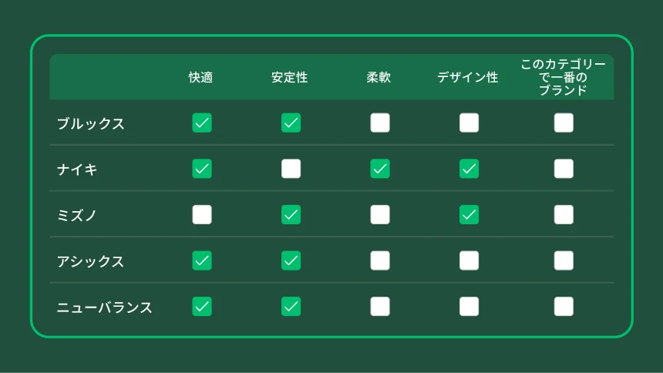Mark ニューバランス as best brand in category
663x373 pixels.
564,307
